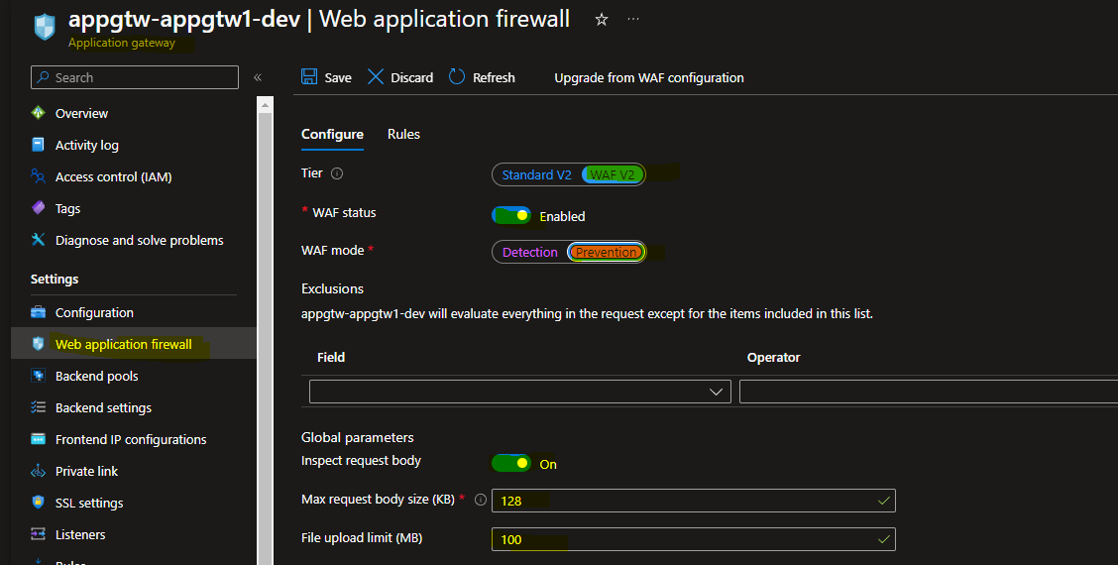Click the Overview icon in sidebar
The image size is (1118, 565).
pyautogui.click(x=39, y=113)
